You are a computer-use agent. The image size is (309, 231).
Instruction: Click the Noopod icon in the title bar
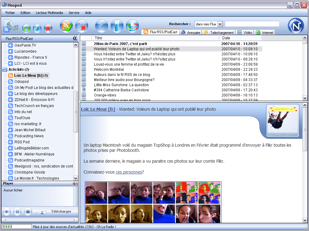(4, 5)
